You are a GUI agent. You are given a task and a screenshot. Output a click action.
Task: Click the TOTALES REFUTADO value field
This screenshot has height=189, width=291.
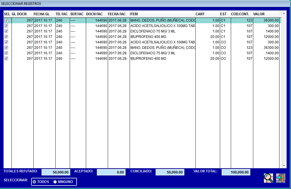[x=56, y=172]
